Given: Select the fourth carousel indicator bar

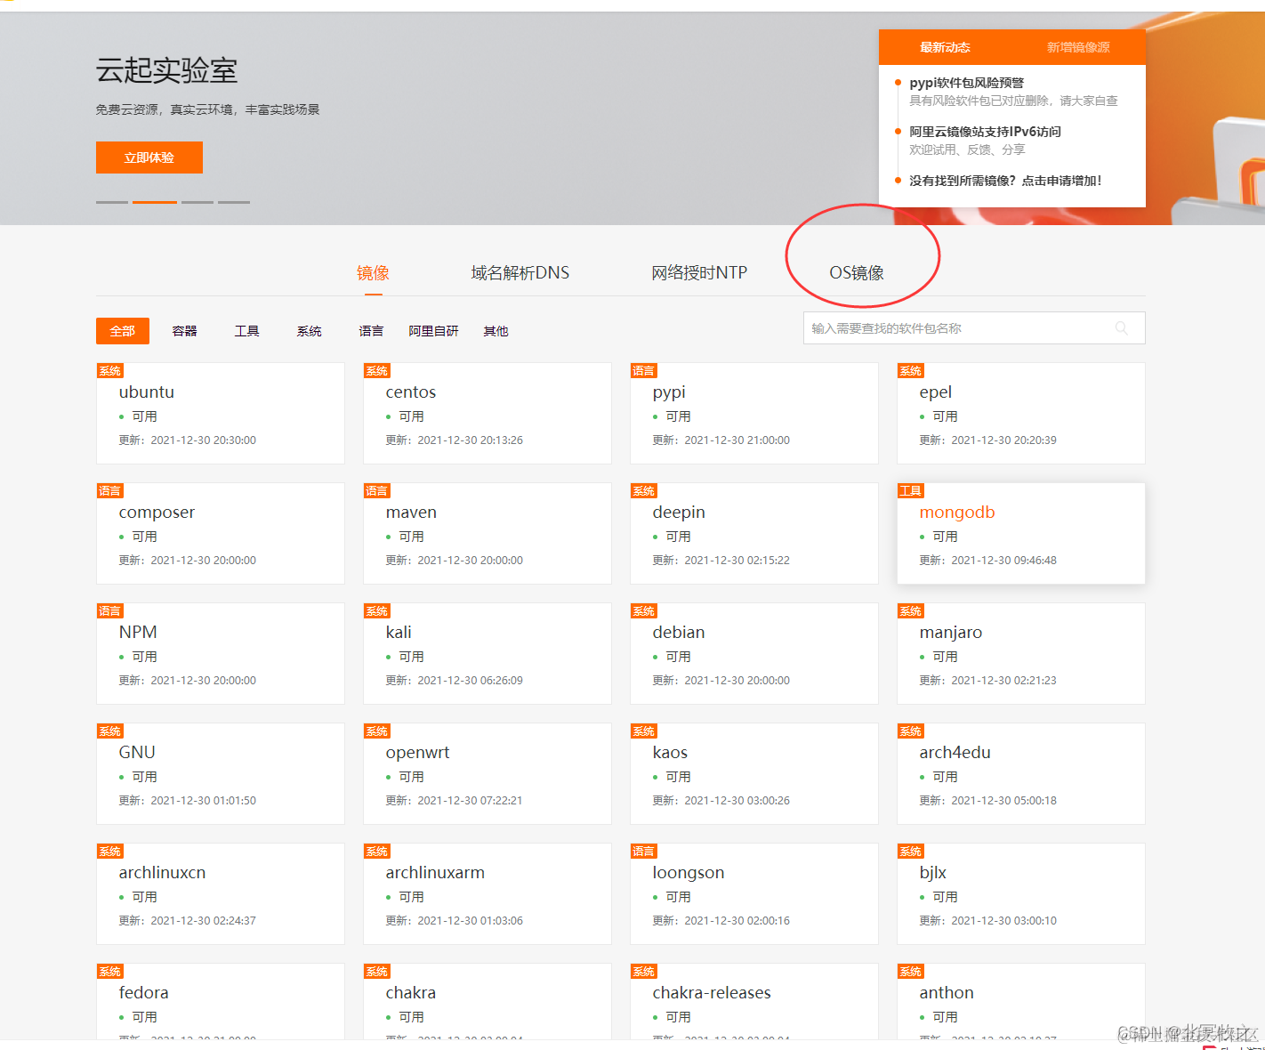Looking at the screenshot, I should (x=234, y=202).
